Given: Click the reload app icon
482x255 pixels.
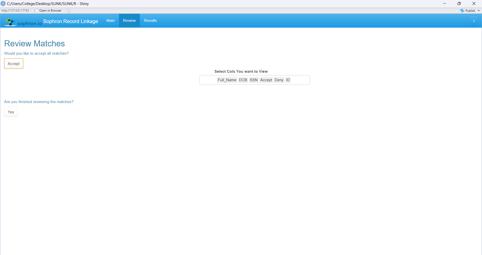Looking at the screenshot, I should tap(68, 10).
